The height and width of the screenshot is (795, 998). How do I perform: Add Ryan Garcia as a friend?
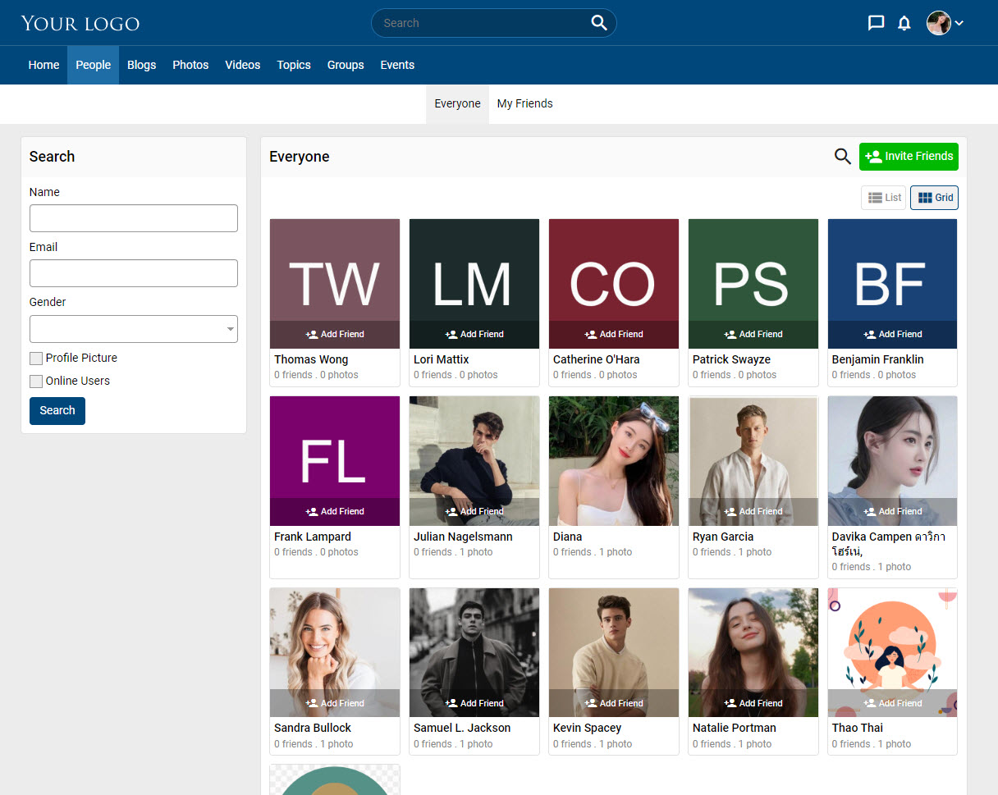tap(753, 511)
